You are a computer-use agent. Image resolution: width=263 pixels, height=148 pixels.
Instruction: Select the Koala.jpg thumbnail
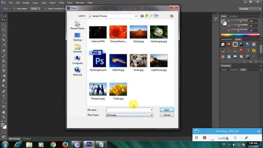138,60
